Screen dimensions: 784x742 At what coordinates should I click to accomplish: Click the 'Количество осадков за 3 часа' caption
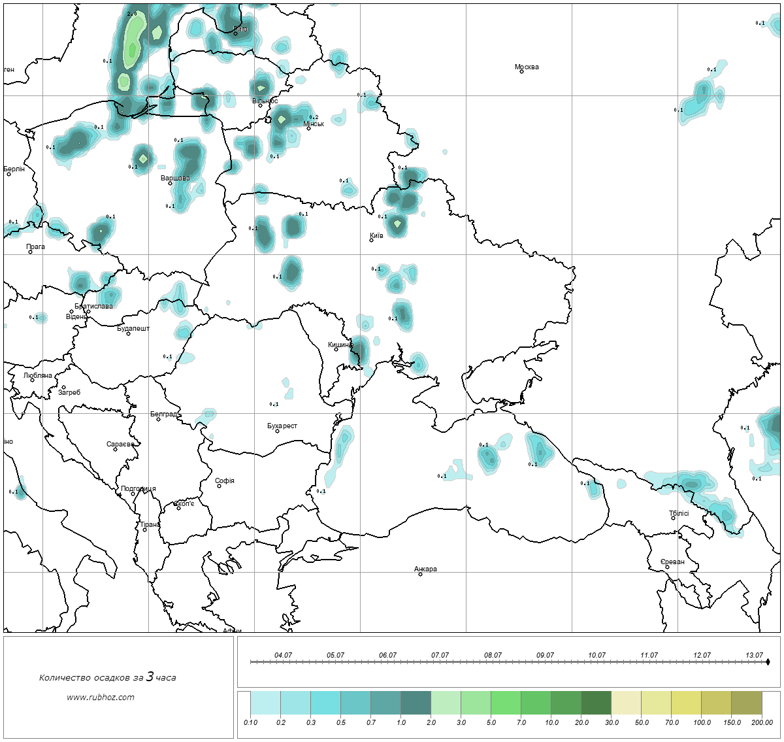point(107,677)
